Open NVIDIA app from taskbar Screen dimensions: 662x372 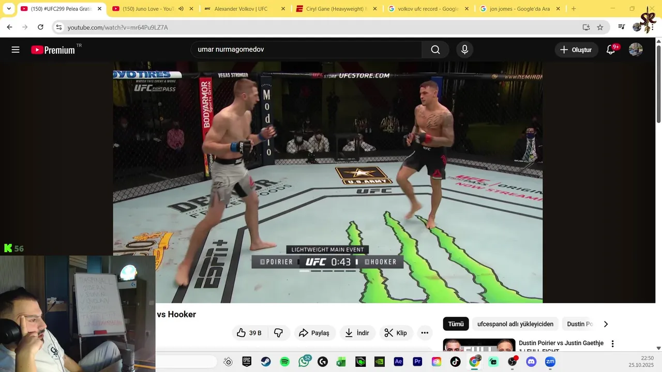click(x=379, y=362)
